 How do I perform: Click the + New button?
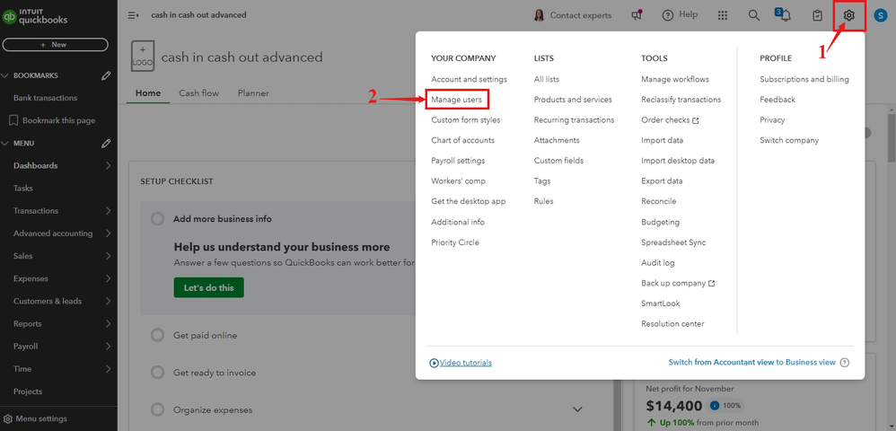[56, 44]
